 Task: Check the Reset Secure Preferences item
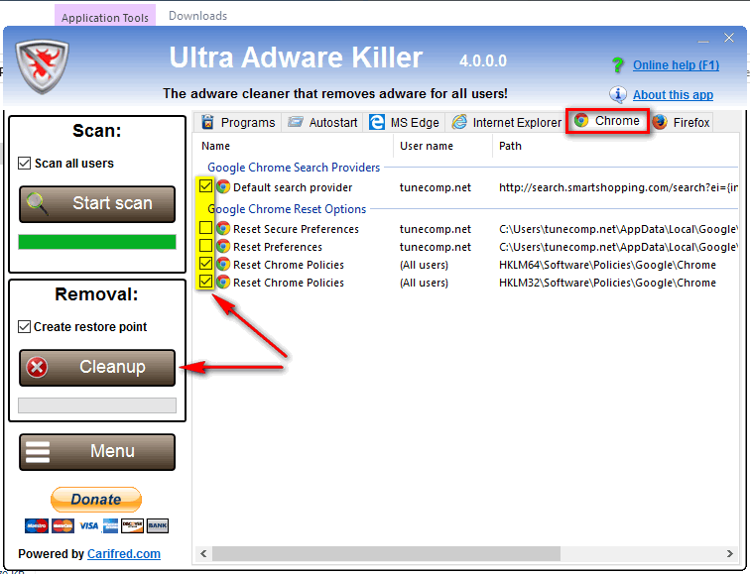point(205,227)
